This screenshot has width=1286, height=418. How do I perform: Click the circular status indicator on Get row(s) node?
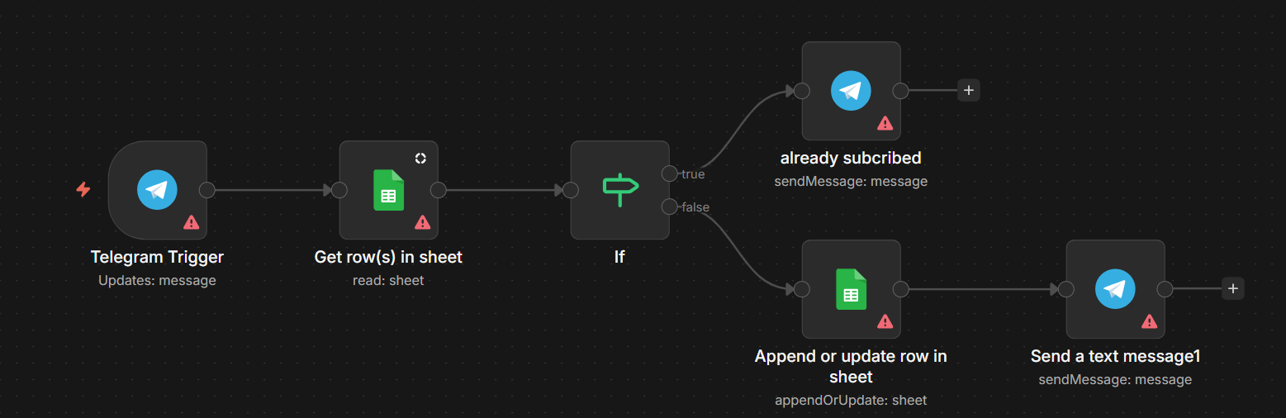420,158
